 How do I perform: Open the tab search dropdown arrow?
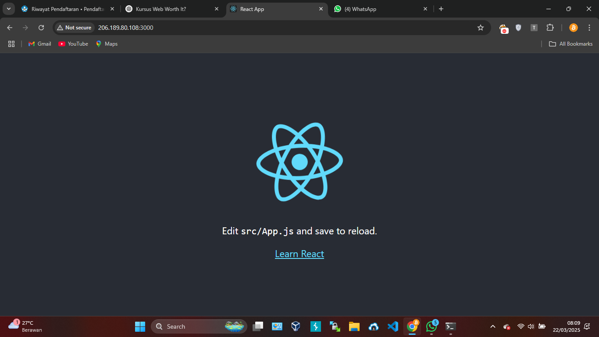point(8,9)
